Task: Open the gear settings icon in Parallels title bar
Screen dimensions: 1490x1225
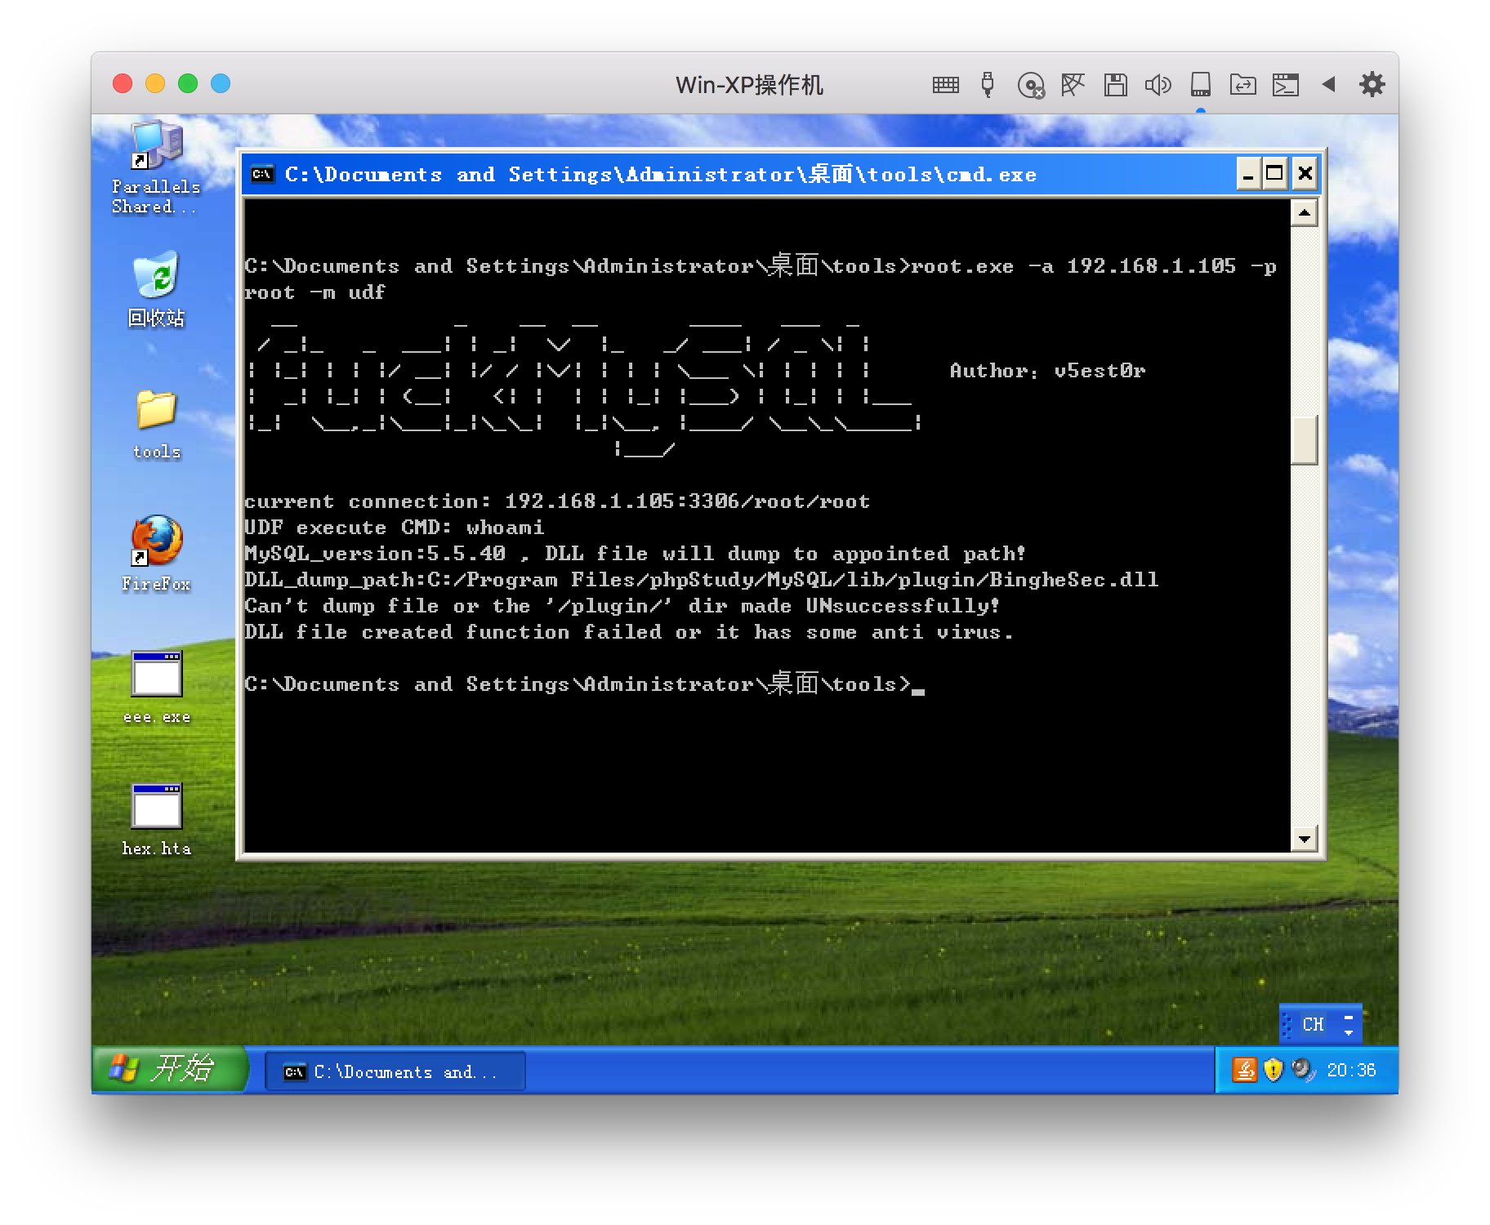Action: [x=1372, y=84]
